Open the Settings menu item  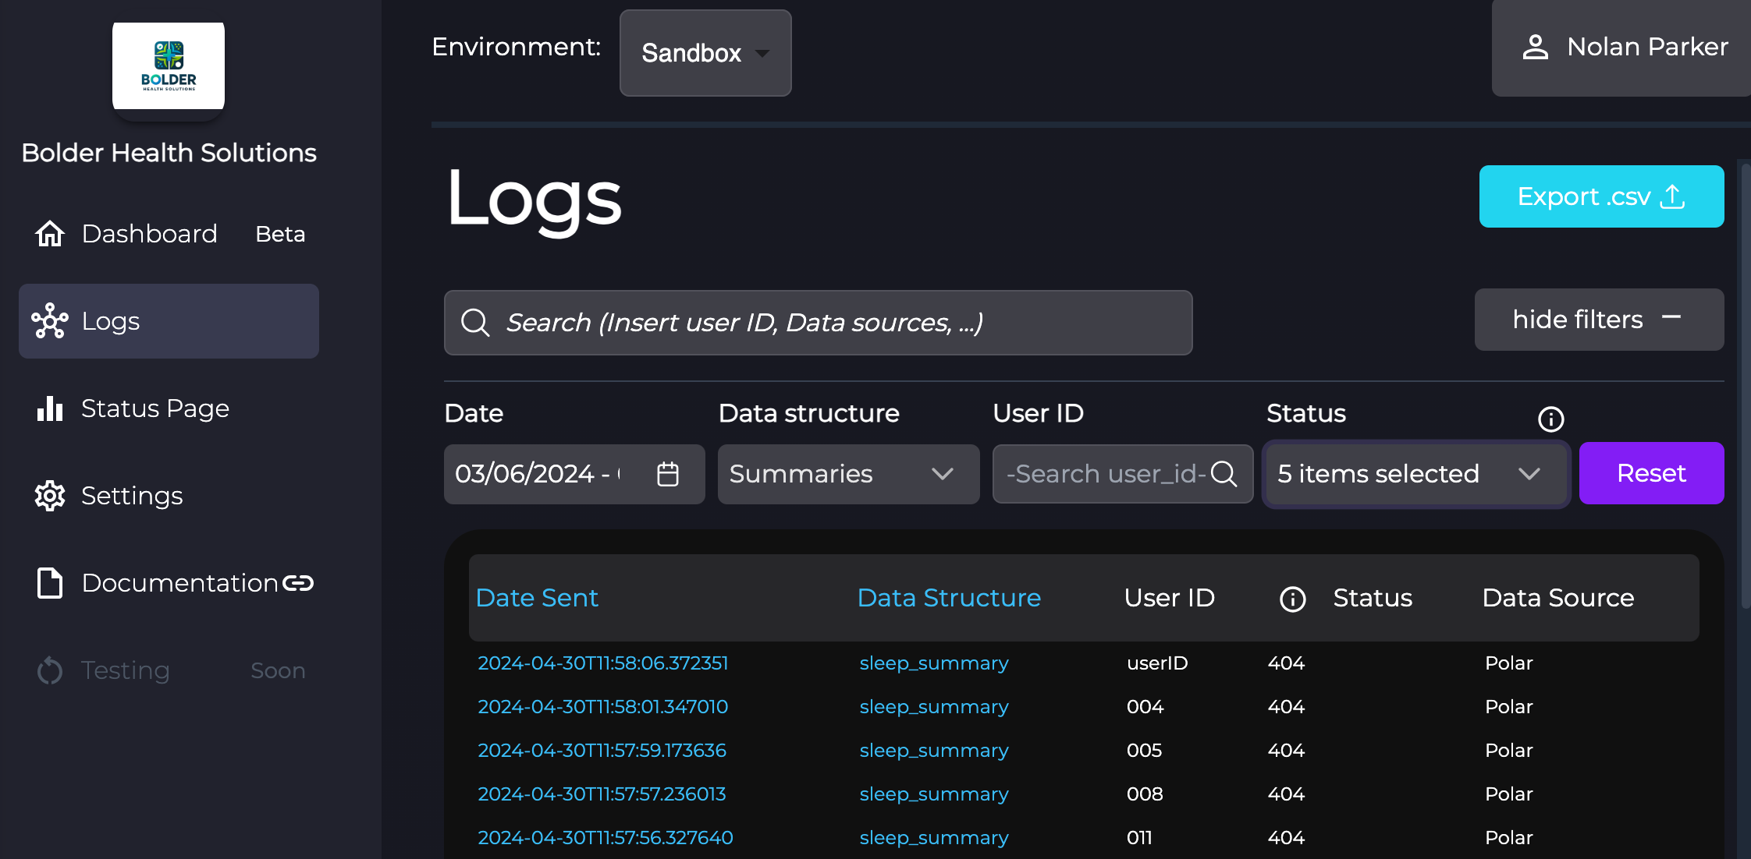pyautogui.click(x=169, y=496)
